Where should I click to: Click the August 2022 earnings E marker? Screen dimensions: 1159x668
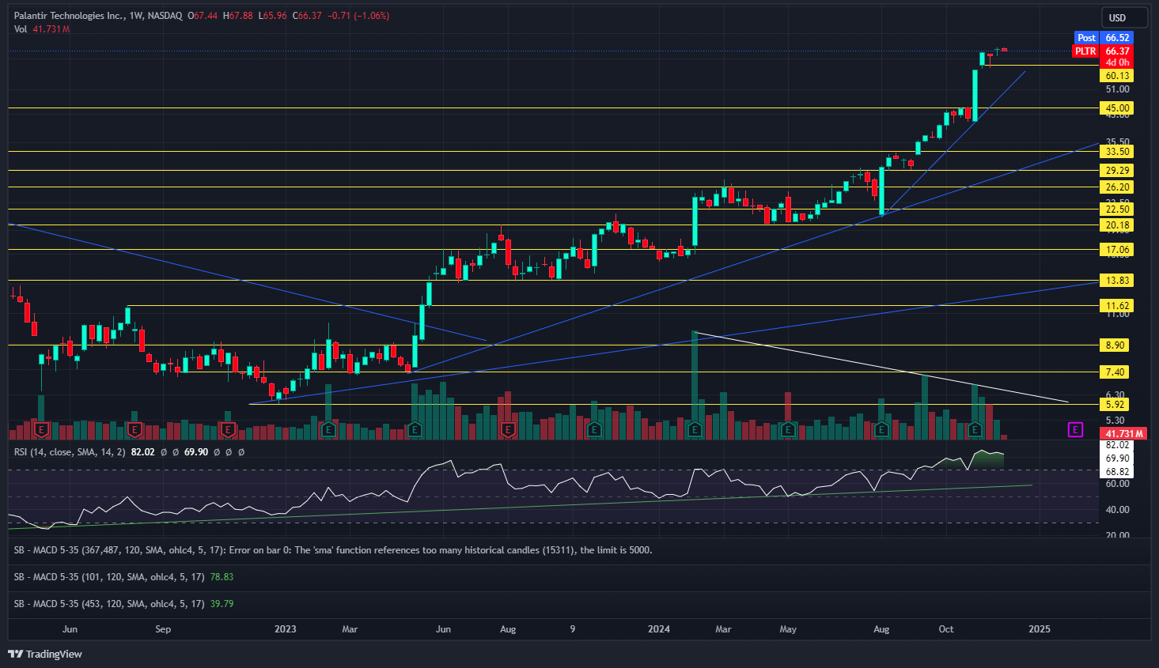[134, 430]
